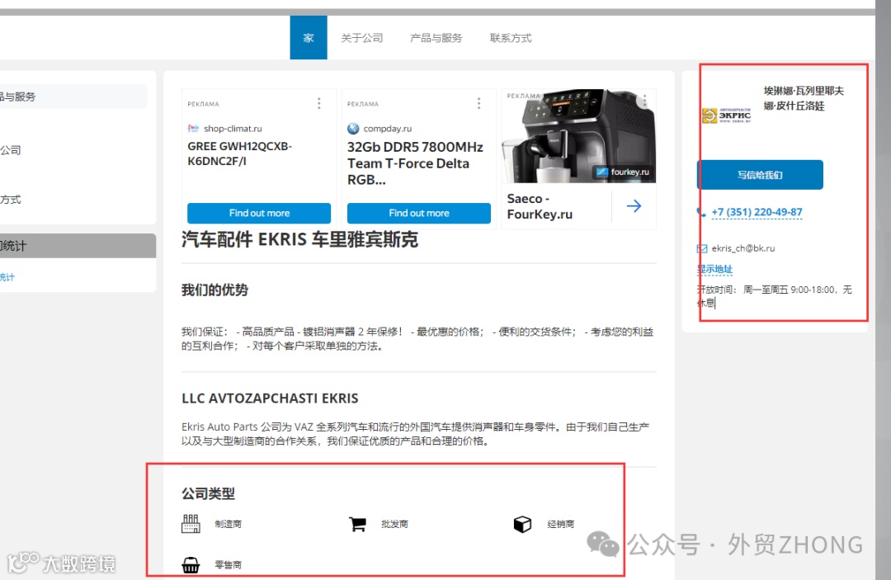The width and height of the screenshot is (891, 580).
Task: Select 公司 sidebar item
Action: 11,150
